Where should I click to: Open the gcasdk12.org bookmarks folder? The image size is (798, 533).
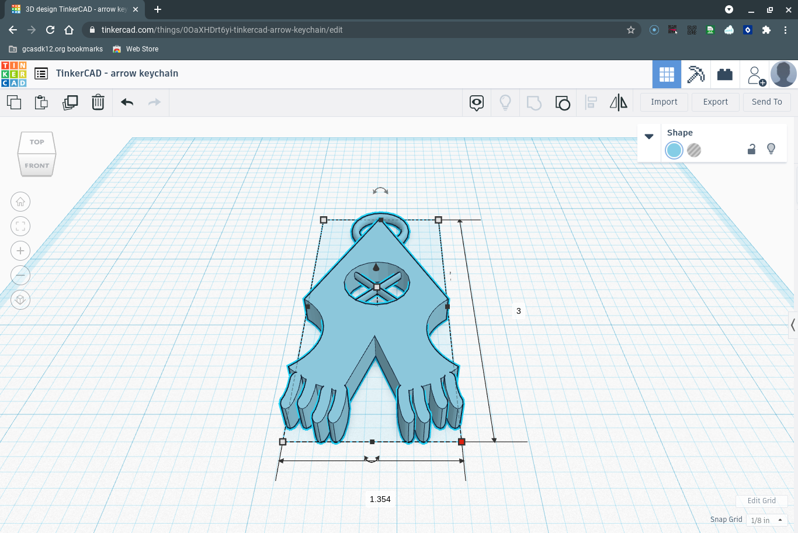[x=56, y=49]
